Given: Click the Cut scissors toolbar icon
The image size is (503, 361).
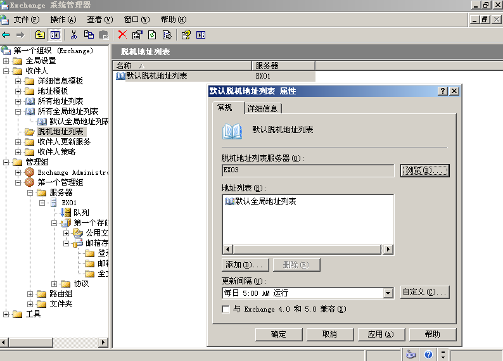Looking at the screenshot, I should [x=73, y=35].
